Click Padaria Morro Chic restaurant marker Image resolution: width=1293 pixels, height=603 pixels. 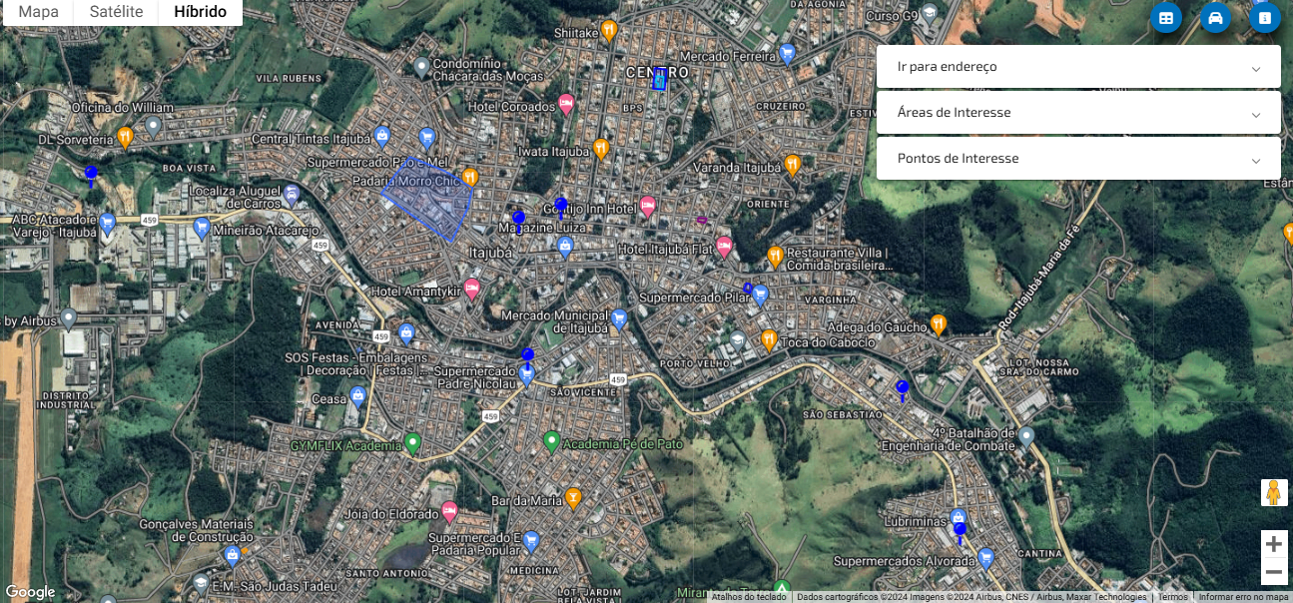tap(469, 178)
